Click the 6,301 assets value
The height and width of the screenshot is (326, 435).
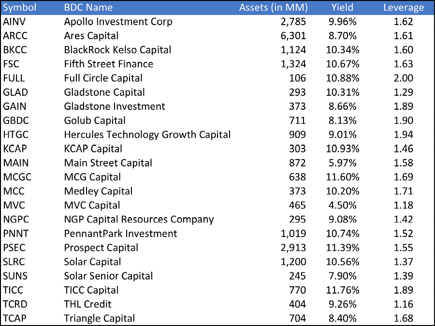point(293,36)
